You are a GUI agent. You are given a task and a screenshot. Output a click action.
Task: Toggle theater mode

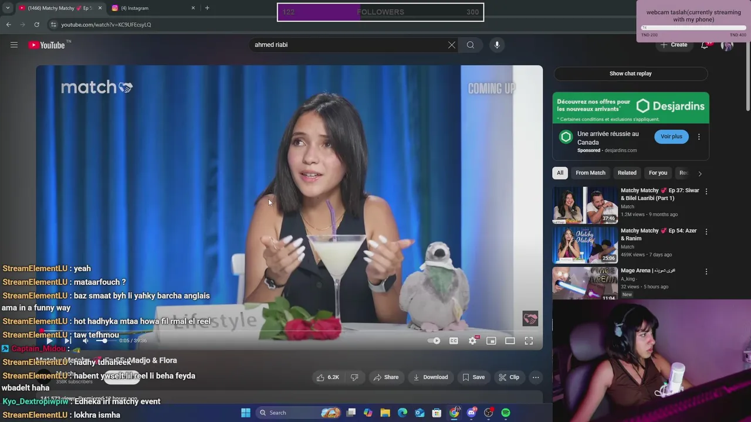(x=510, y=341)
